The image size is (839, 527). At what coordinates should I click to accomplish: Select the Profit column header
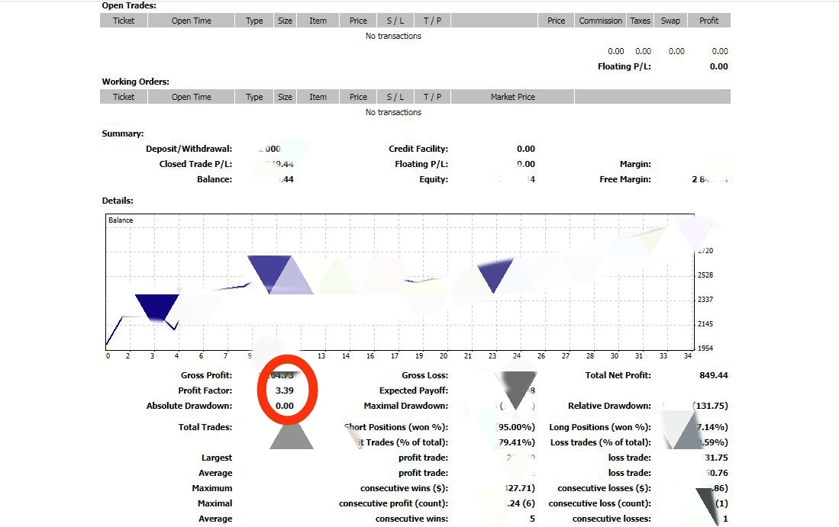(708, 21)
